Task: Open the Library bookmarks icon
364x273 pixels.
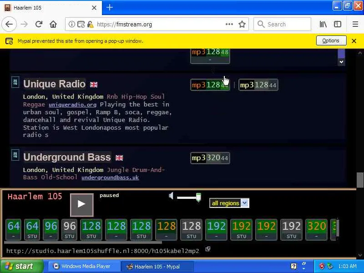Action: (x=323, y=24)
